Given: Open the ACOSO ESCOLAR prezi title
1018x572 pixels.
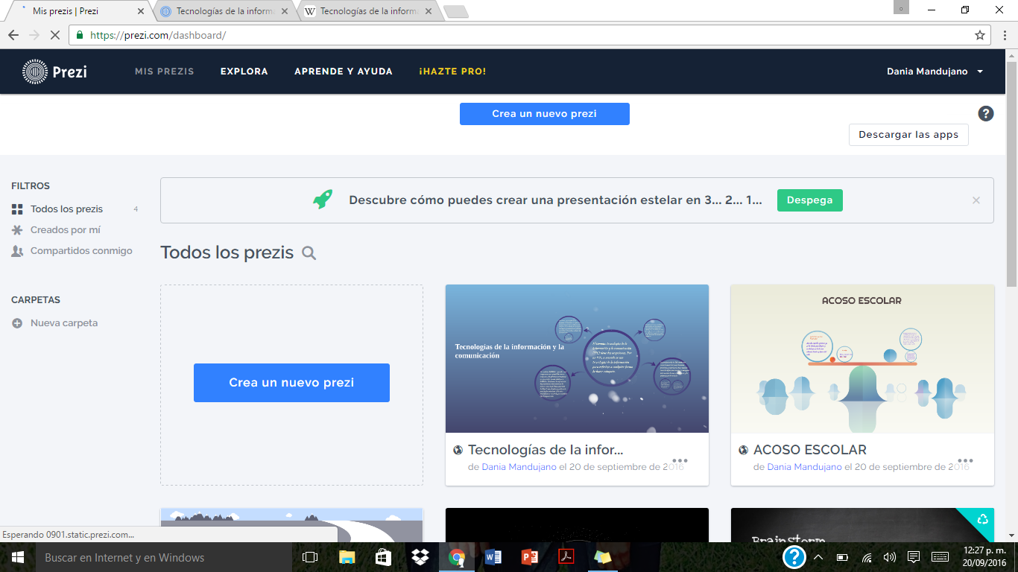Looking at the screenshot, I should (810, 450).
